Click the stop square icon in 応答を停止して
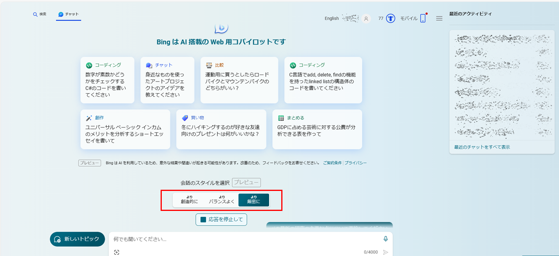This screenshot has width=559, height=256. click(203, 220)
